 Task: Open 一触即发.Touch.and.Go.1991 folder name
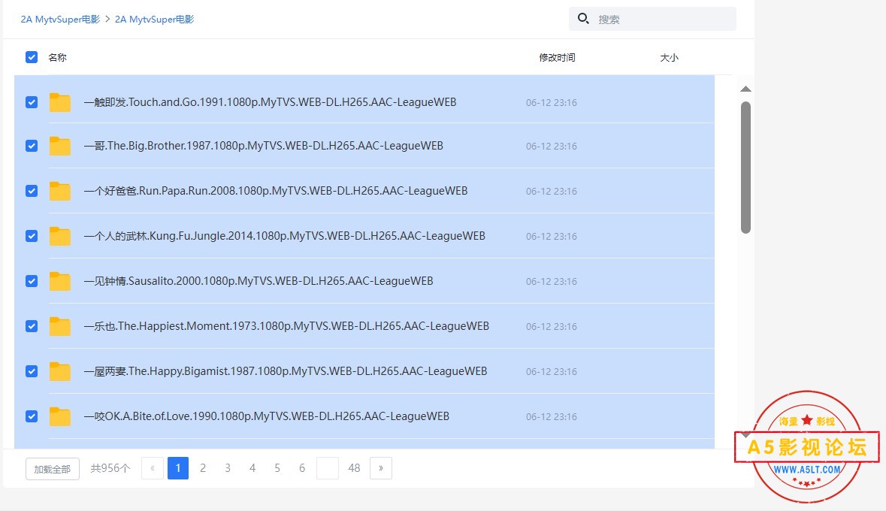[x=270, y=102]
